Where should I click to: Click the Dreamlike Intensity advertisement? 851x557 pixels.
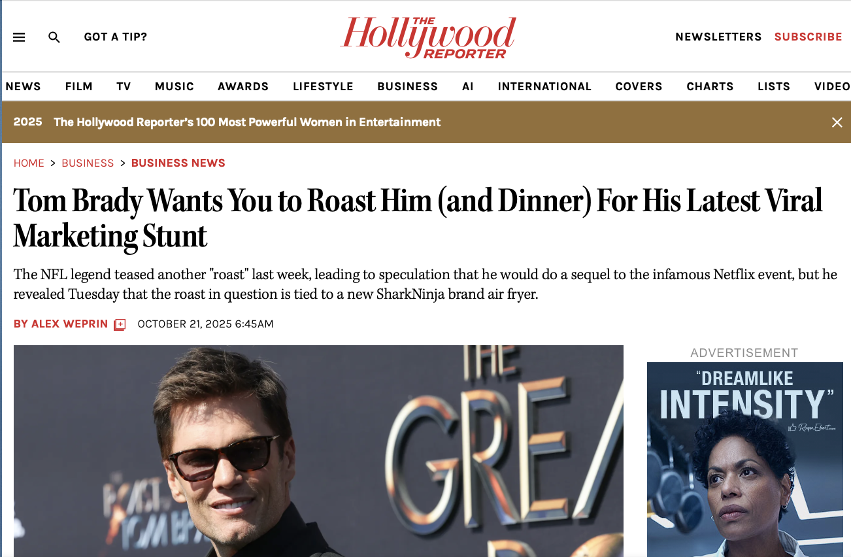click(x=745, y=460)
